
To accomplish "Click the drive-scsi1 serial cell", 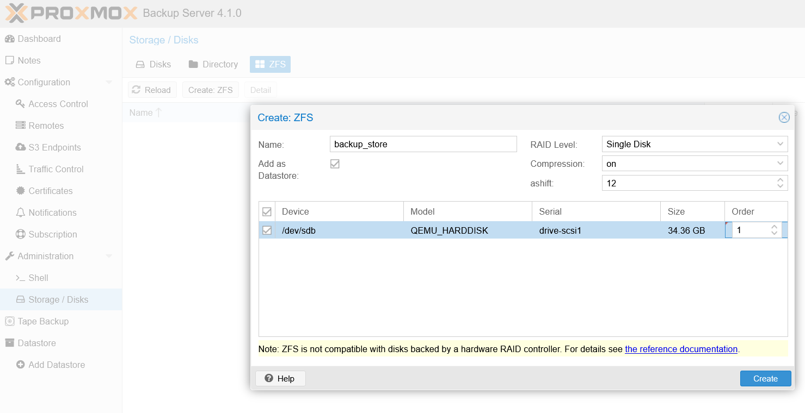I will tap(597, 230).
